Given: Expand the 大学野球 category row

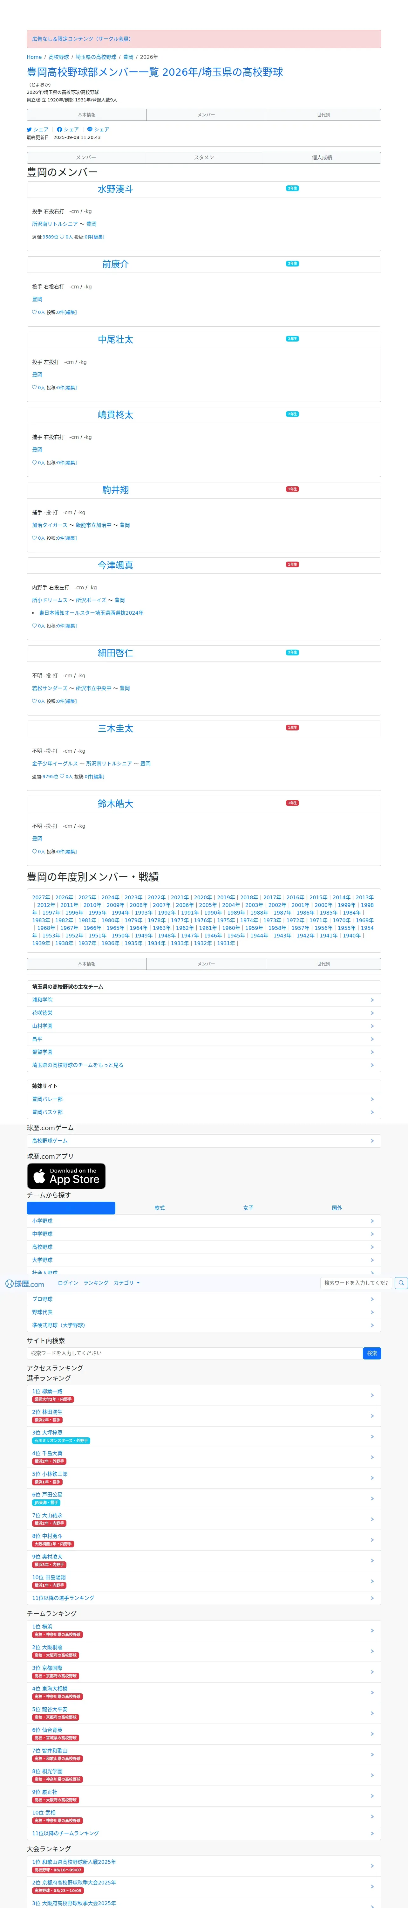Looking at the screenshot, I should 204,1260.
